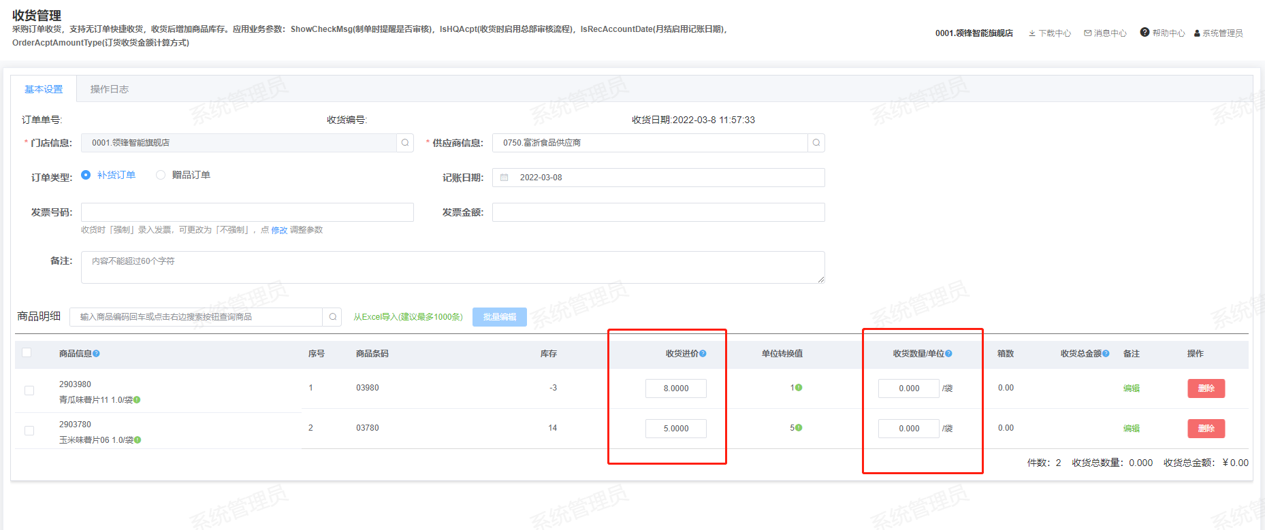Click the help icon beside 收货进价 header
This screenshot has width=1265, height=530.
click(x=703, y=354)
